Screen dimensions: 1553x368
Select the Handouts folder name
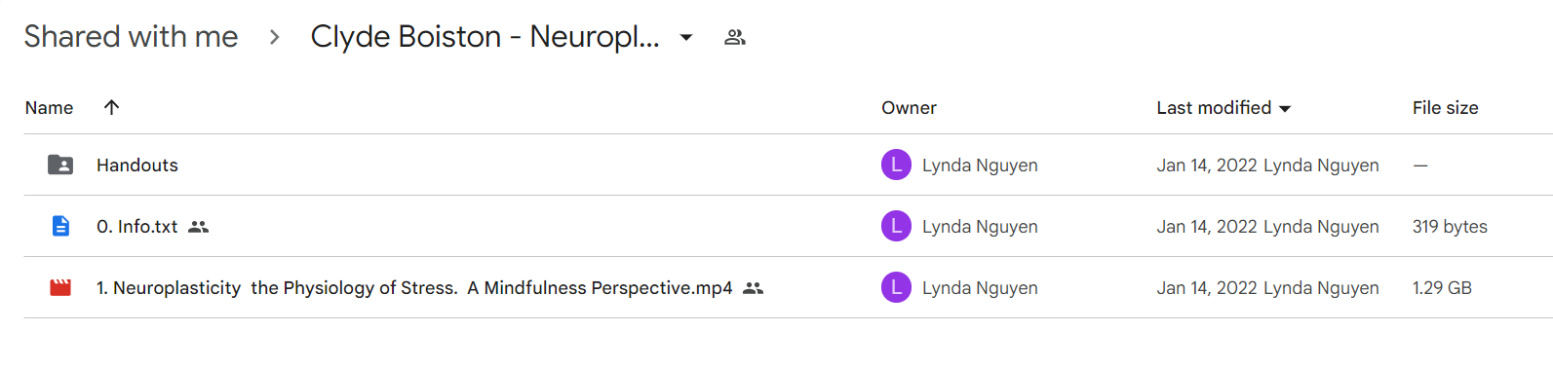[x=137, y=165]
